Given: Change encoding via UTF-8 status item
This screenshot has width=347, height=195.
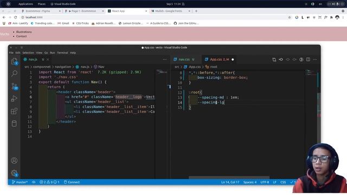Looking at the screenshot, I should tap(265, 182).
